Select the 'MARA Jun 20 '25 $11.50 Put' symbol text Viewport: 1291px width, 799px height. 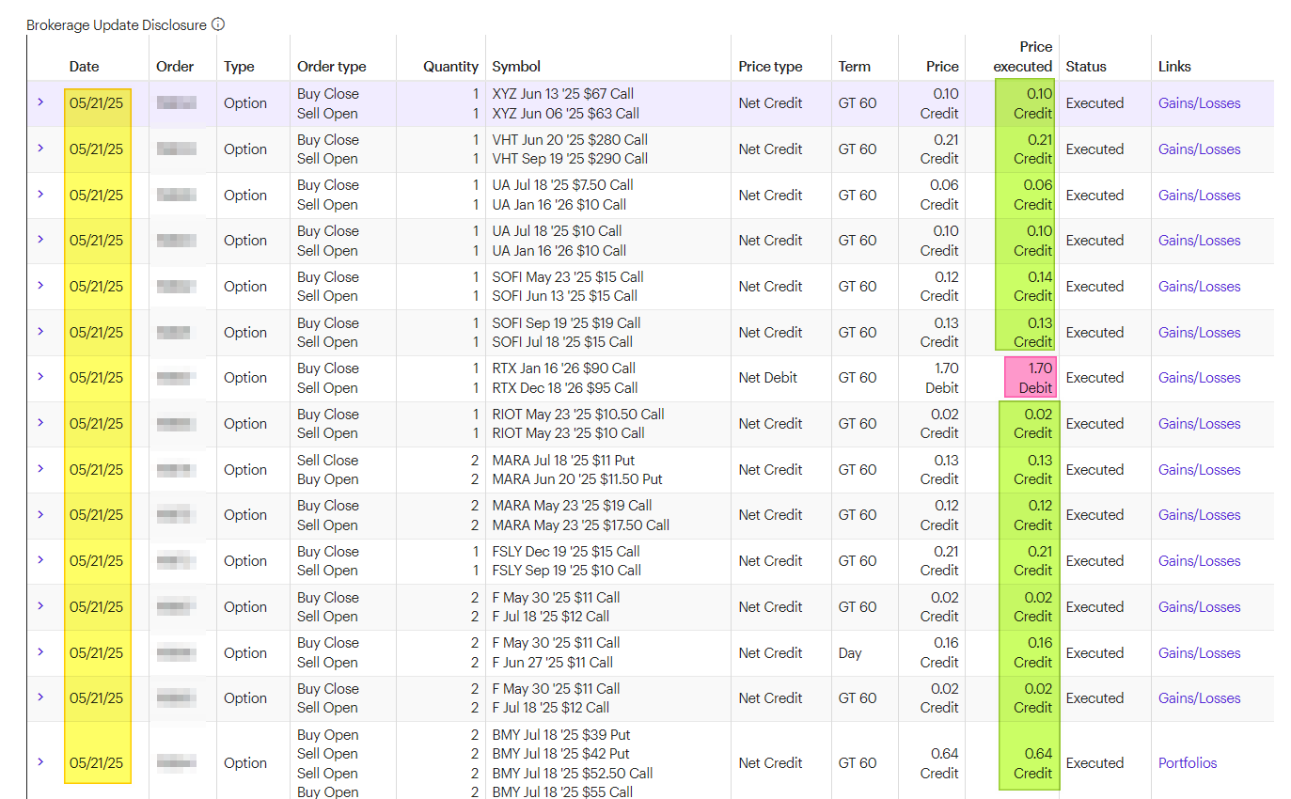pos(577,479)
